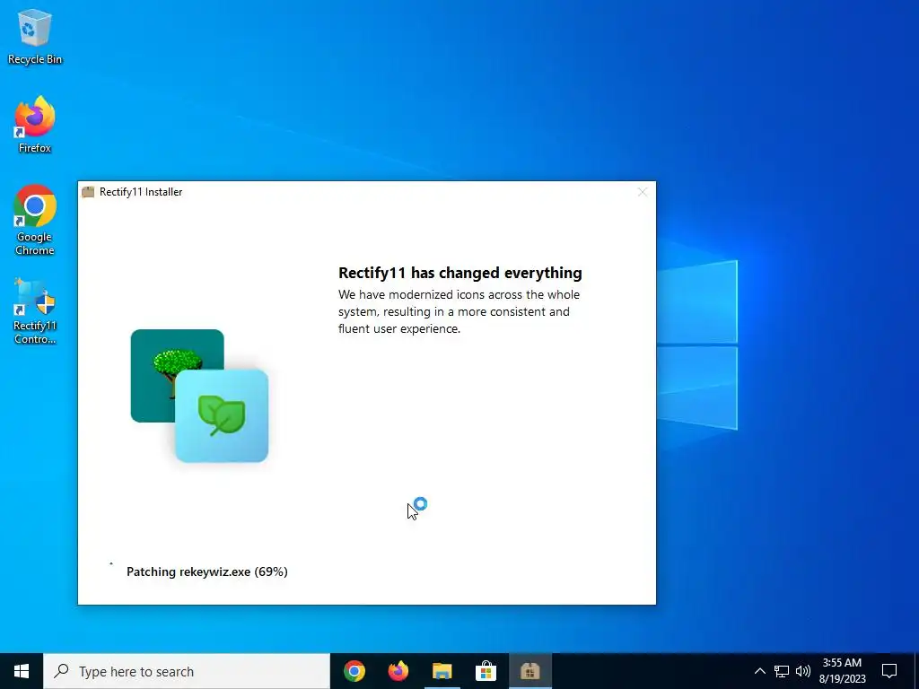Open Firefox from the taskbar
The height and width of the screenshot is (689, 919).
[x=398, y=671]
